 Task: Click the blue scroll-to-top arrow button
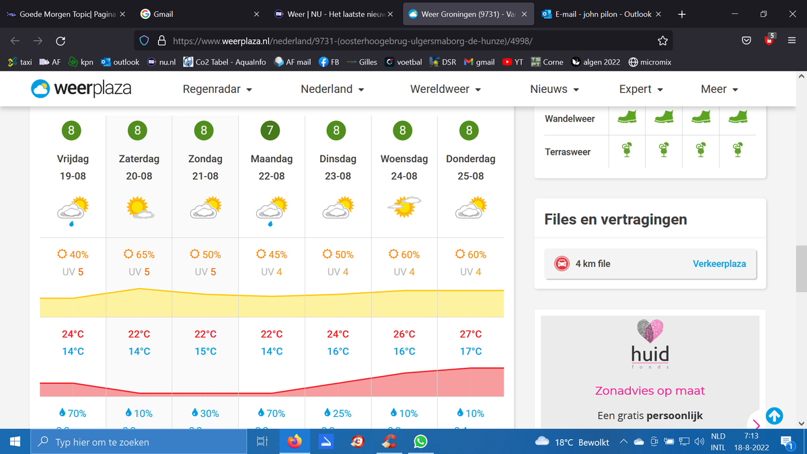tap(774, 416)
